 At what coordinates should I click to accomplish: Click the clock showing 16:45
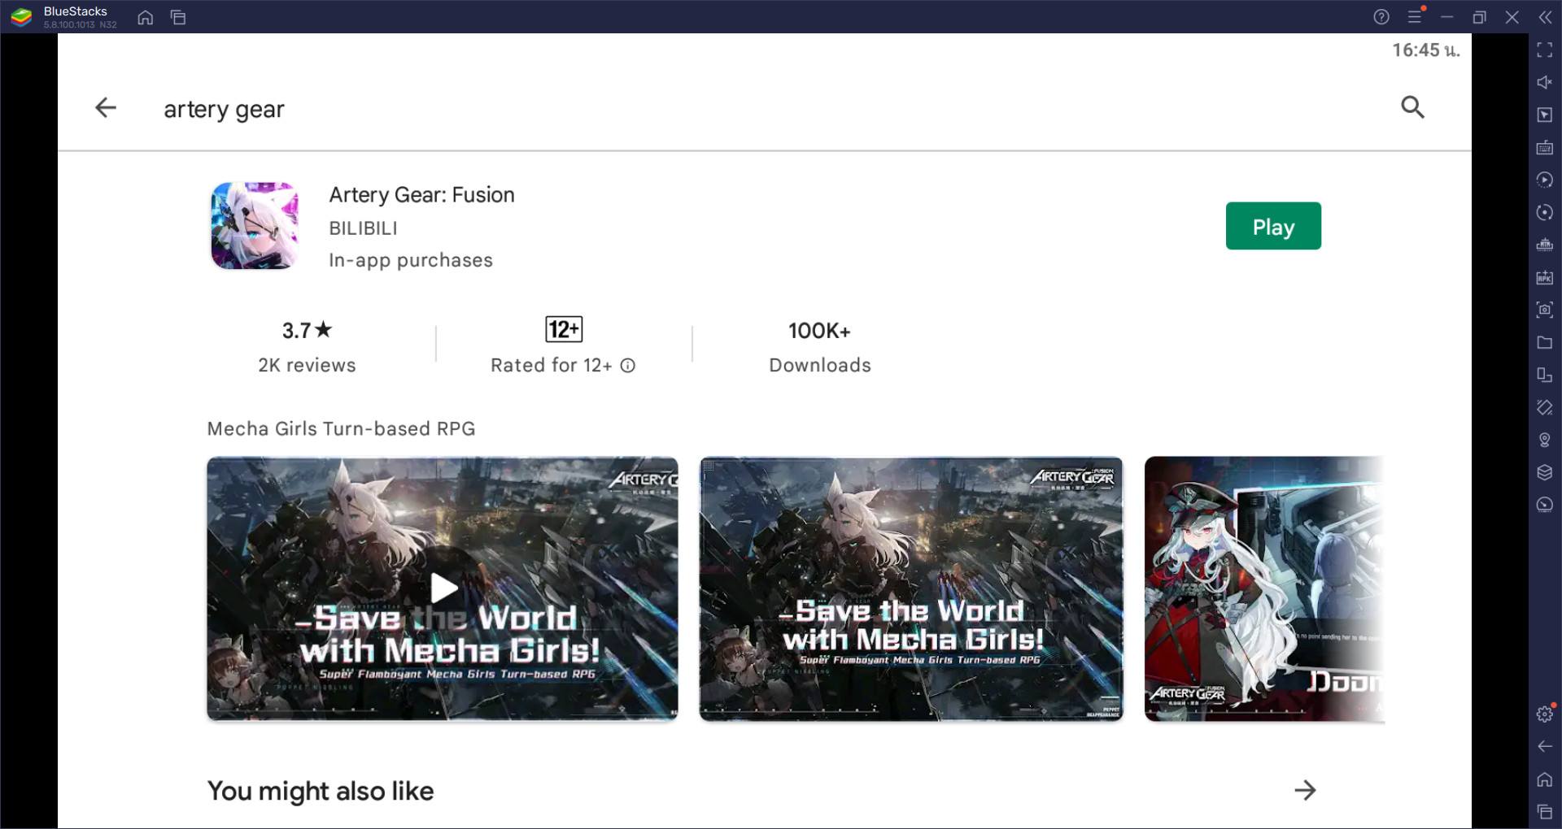coord(1425,50)
